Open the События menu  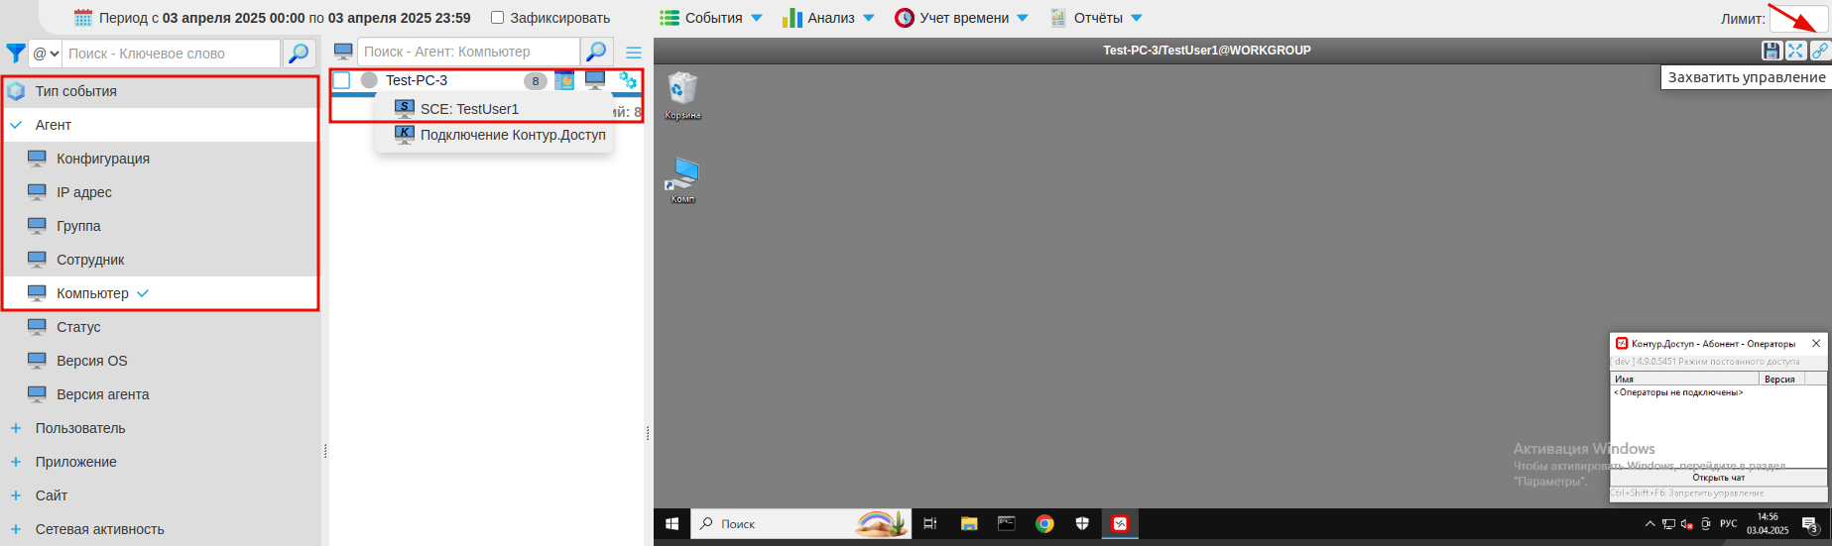coord(711,18)
